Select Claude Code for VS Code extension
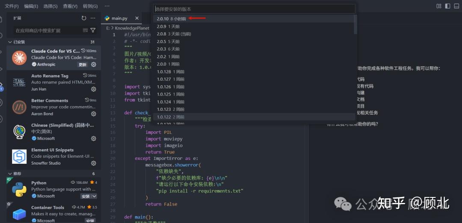 [x=54, y=58]
